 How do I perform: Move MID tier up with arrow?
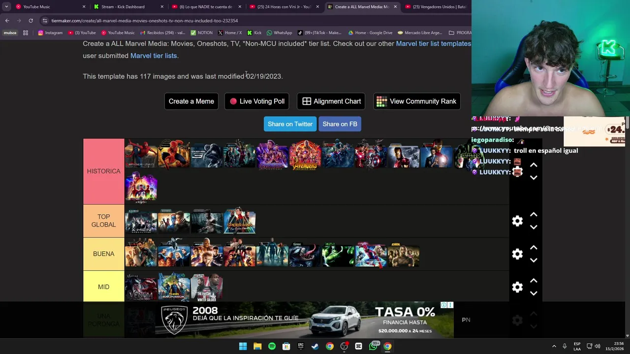coord(534,281)
